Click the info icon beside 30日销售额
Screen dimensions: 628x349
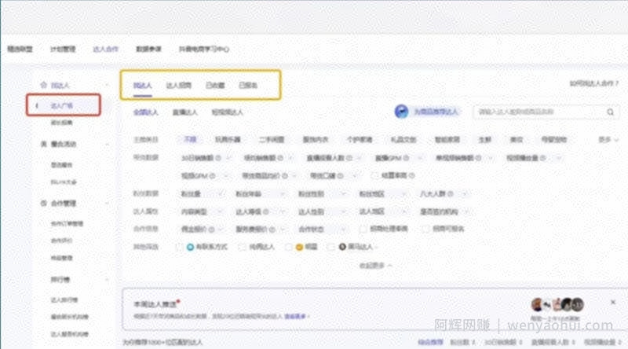click(218, 158)
